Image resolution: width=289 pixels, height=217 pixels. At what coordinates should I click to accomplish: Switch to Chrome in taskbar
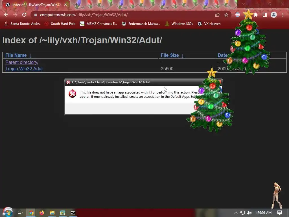click(x=31, y=213)
